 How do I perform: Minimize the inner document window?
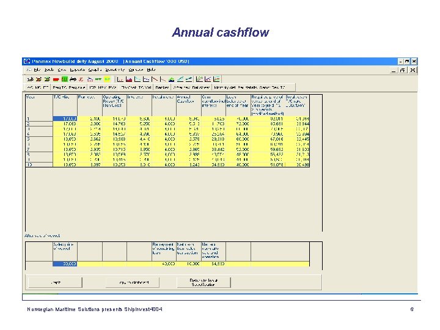(394, 70)
